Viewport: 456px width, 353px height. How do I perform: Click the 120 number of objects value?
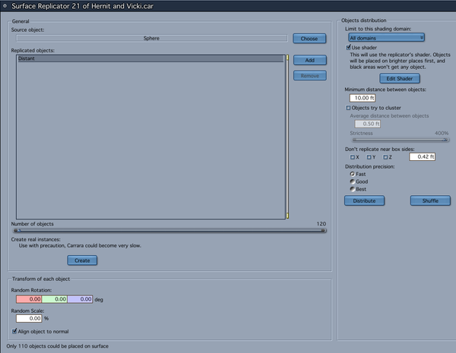(321, 224)
